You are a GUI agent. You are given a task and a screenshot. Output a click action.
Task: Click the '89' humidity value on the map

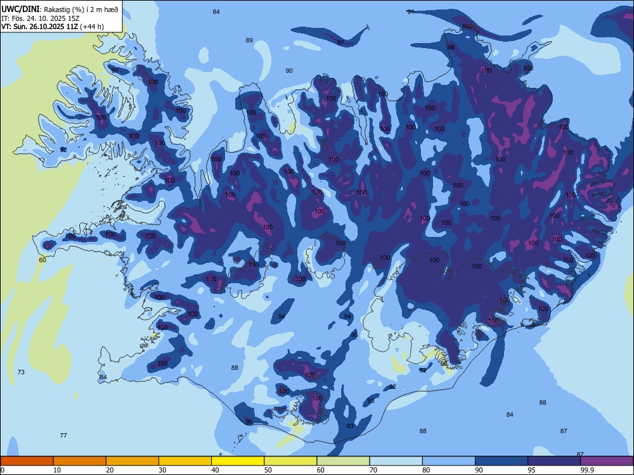249,40
